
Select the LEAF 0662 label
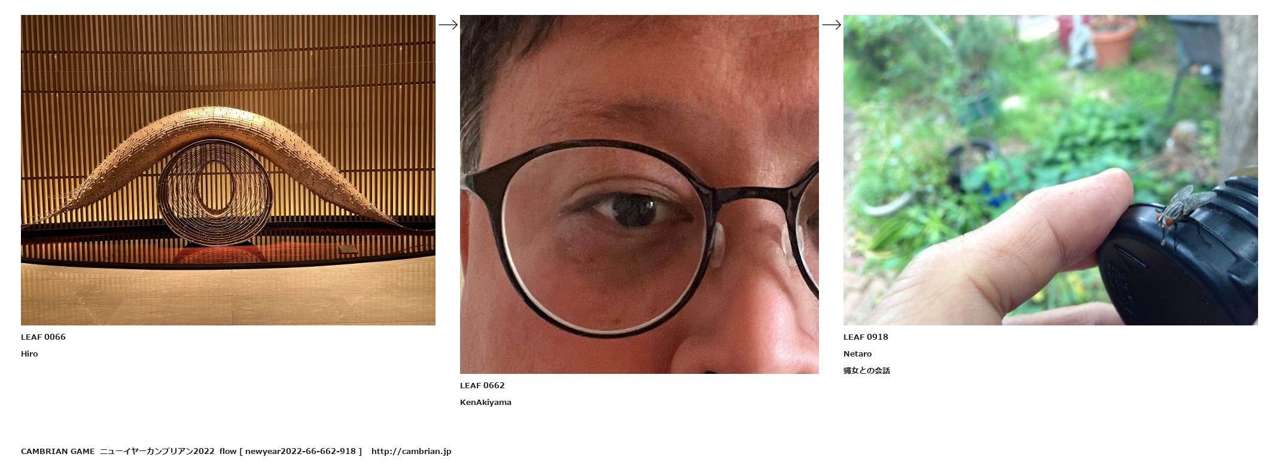(x=482, y=385)
